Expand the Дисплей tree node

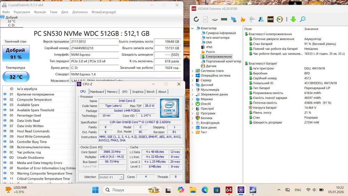[192, 85]
